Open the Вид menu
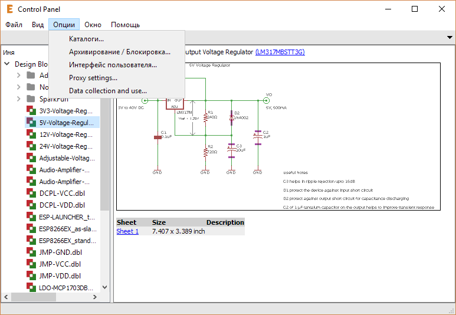This screenshot has width=456, height=315. coord(38,25)
